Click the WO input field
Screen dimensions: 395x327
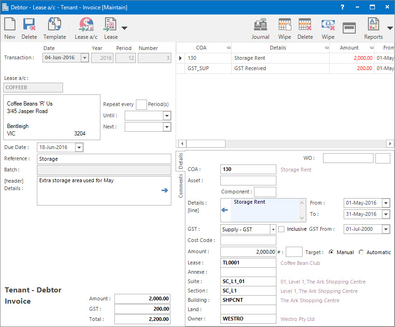pyautogui.click(x=348, y=158)
